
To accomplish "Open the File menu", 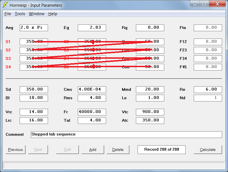I will point(8,14).
